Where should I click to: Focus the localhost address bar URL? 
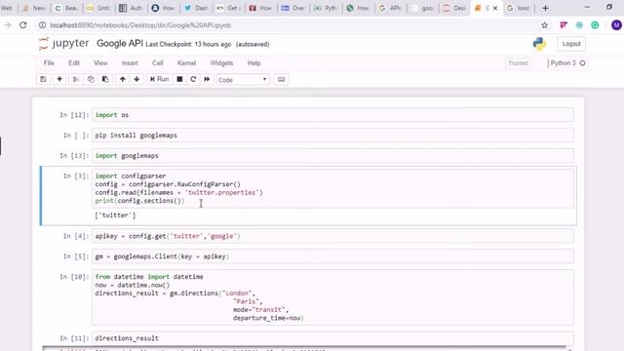coord(140,25)
